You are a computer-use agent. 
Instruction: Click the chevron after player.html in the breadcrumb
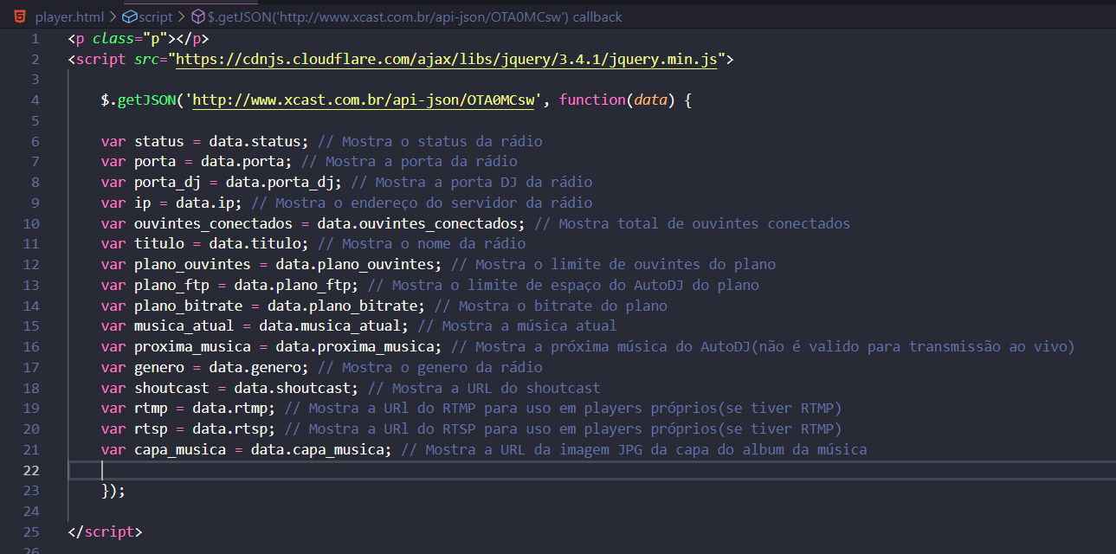113,16
